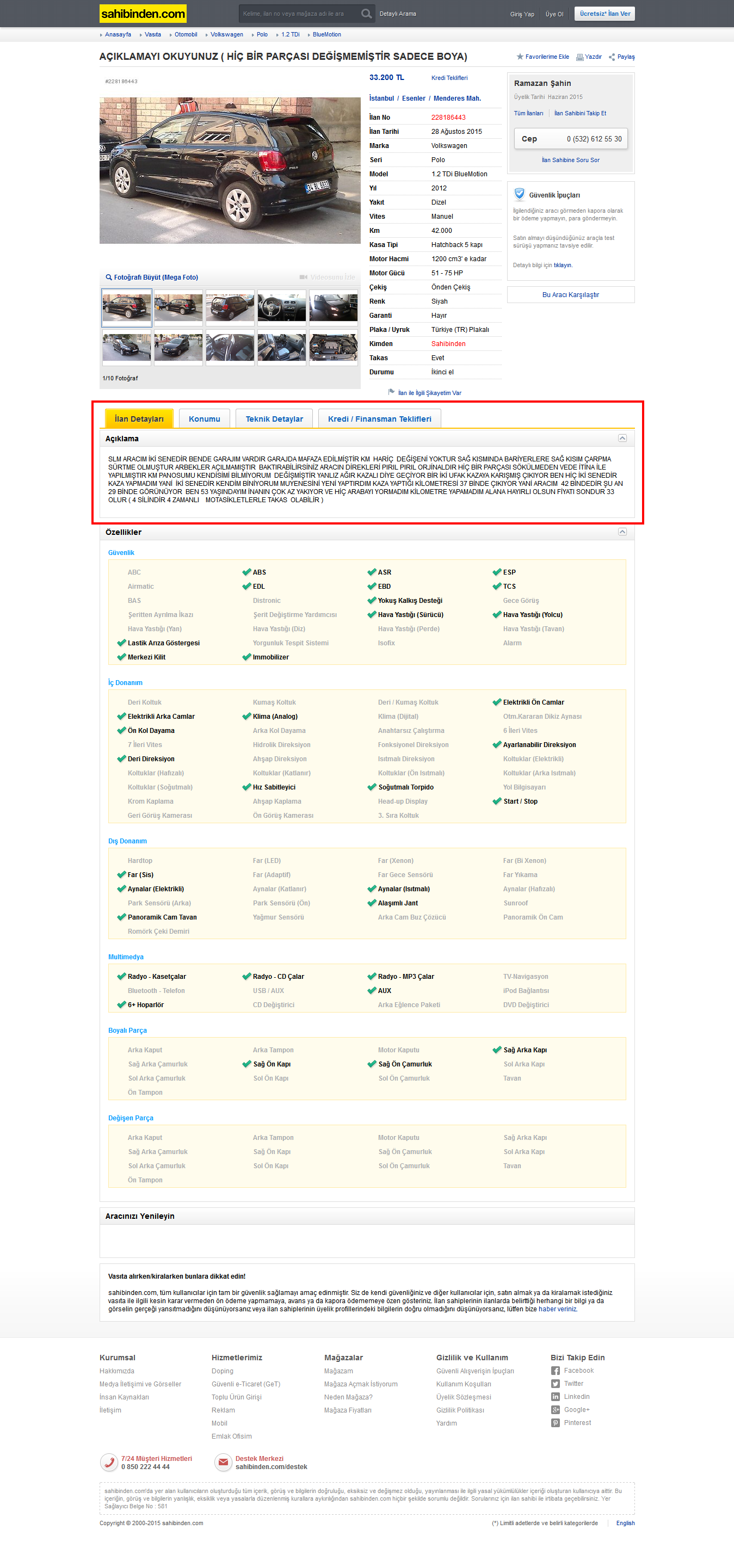Click the sahibinden.com logo
Screen dimensions: 734x1542
pos(143,13)
